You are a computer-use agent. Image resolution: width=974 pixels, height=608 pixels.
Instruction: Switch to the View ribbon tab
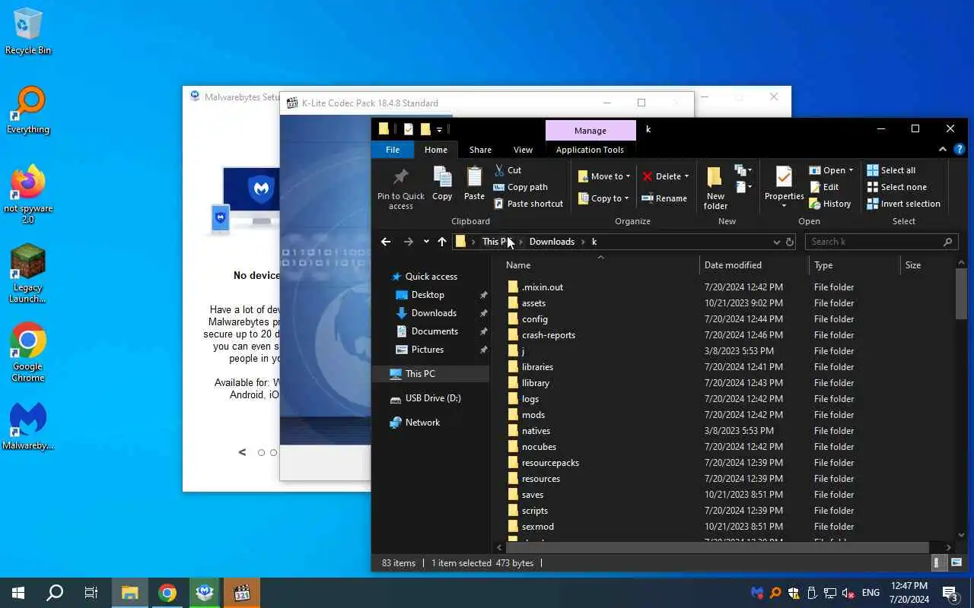point(523,150)
